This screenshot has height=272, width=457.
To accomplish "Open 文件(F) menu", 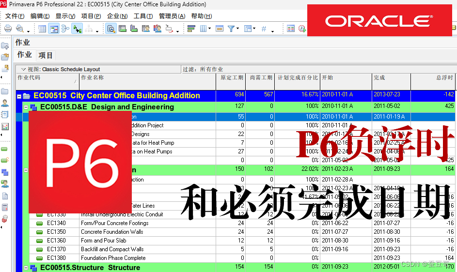I will pos(15,16).
